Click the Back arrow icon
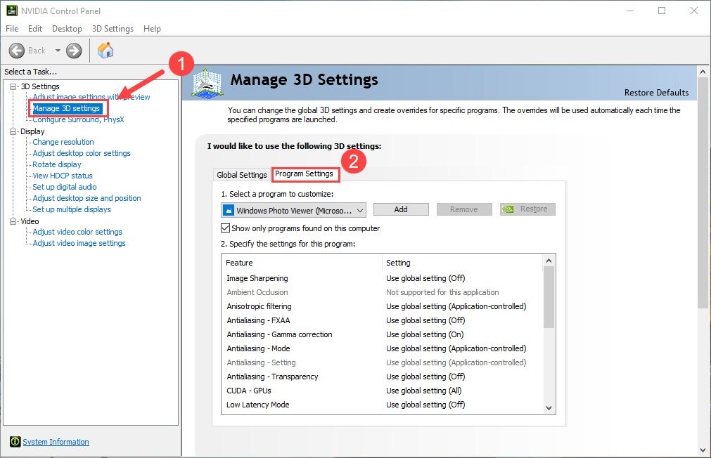Screen dimensions: 711x458 click(x=17, y=51)
